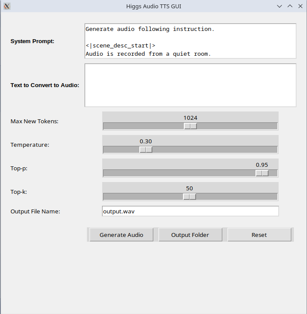The height and width of the screenshot is (314, 307).
Task: Click the 0.30 value above Temperature slider
Action: [146, 142]
